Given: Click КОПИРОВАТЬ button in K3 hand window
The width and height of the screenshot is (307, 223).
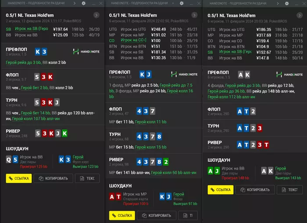Looking at the screenshot, I should [x=54, y=178].
